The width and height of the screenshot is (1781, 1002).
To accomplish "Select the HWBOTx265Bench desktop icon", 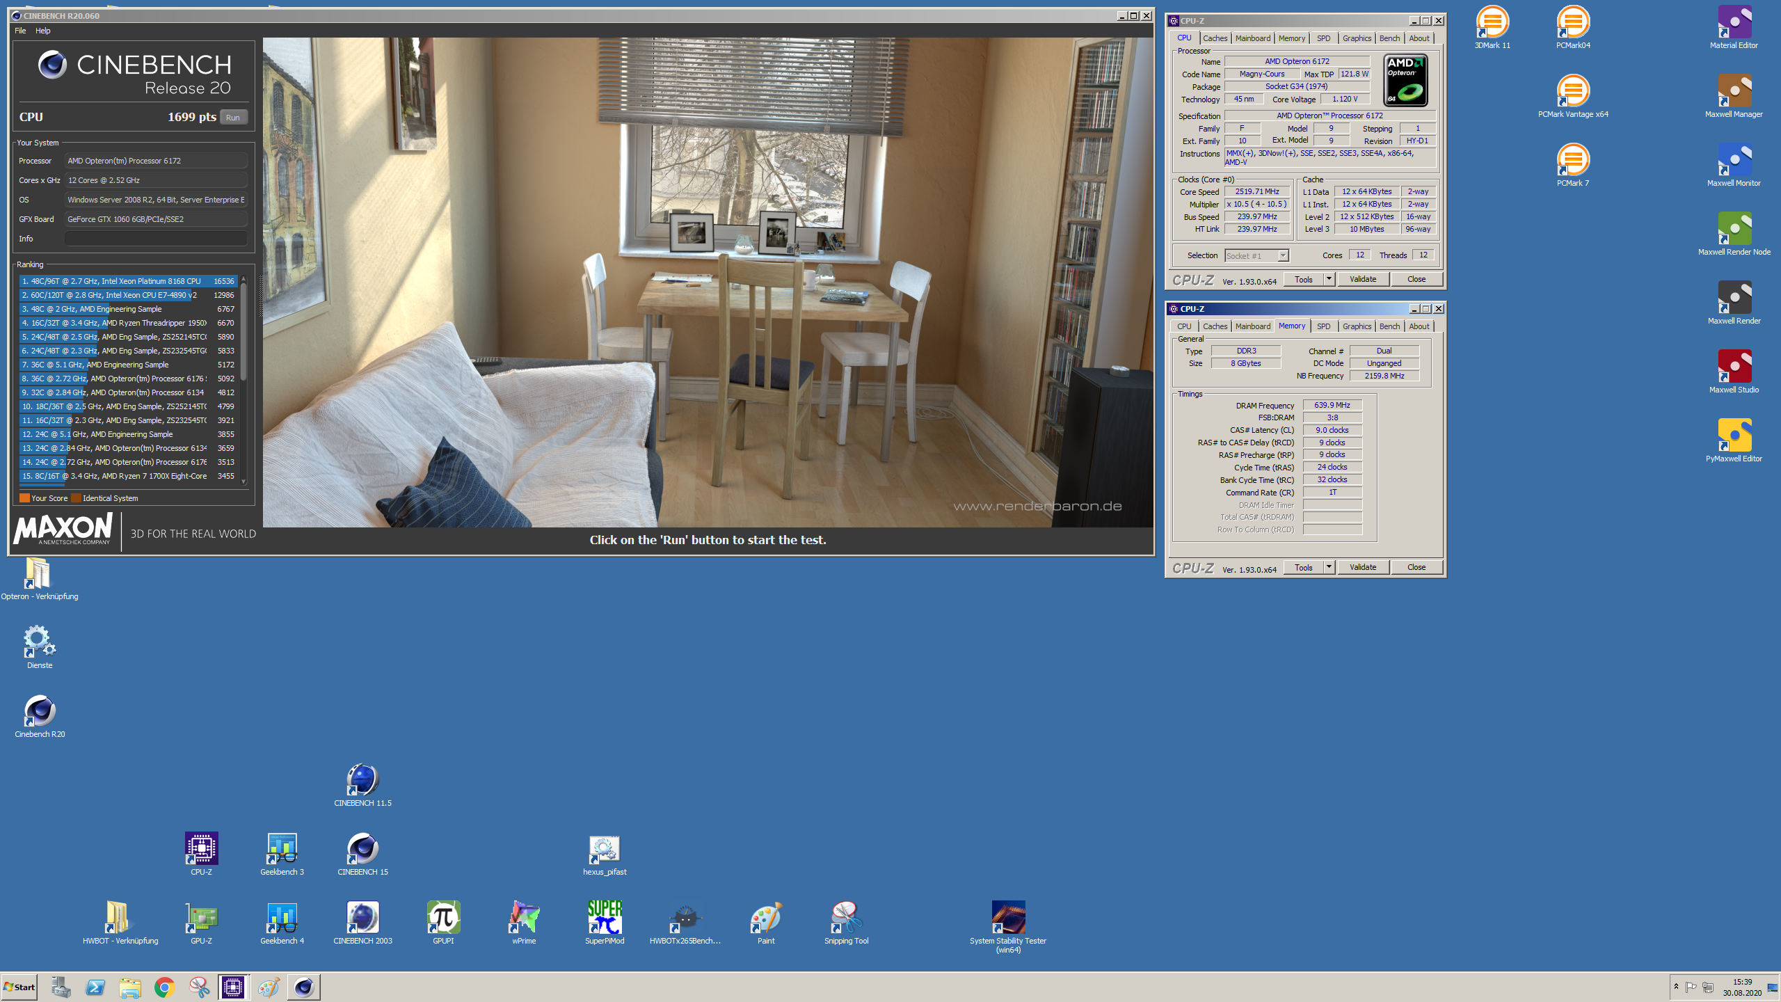I will click(x=685, y=923).
